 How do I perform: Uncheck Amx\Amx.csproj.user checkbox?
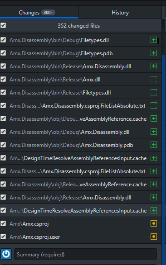pyautogui.click(x=3, y=237)
